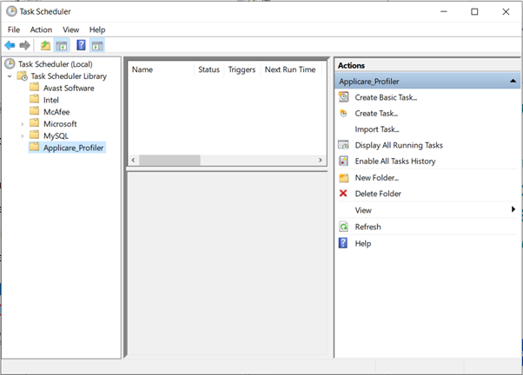Screen dimensions: 523x375
Task: Collapse the Applicare_Profiler actions section
Action: click(x=513, y=81)
